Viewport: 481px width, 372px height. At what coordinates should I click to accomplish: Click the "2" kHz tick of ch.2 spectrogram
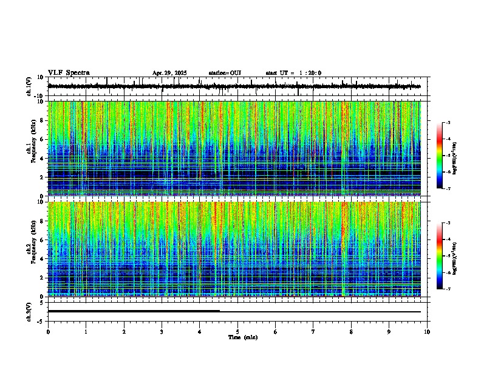(x=42, y=278)
